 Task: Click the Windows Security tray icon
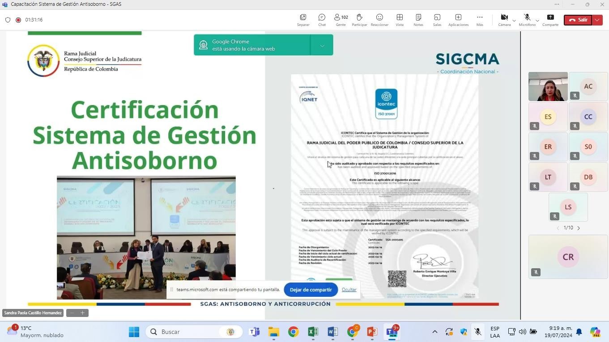(464, 332)
